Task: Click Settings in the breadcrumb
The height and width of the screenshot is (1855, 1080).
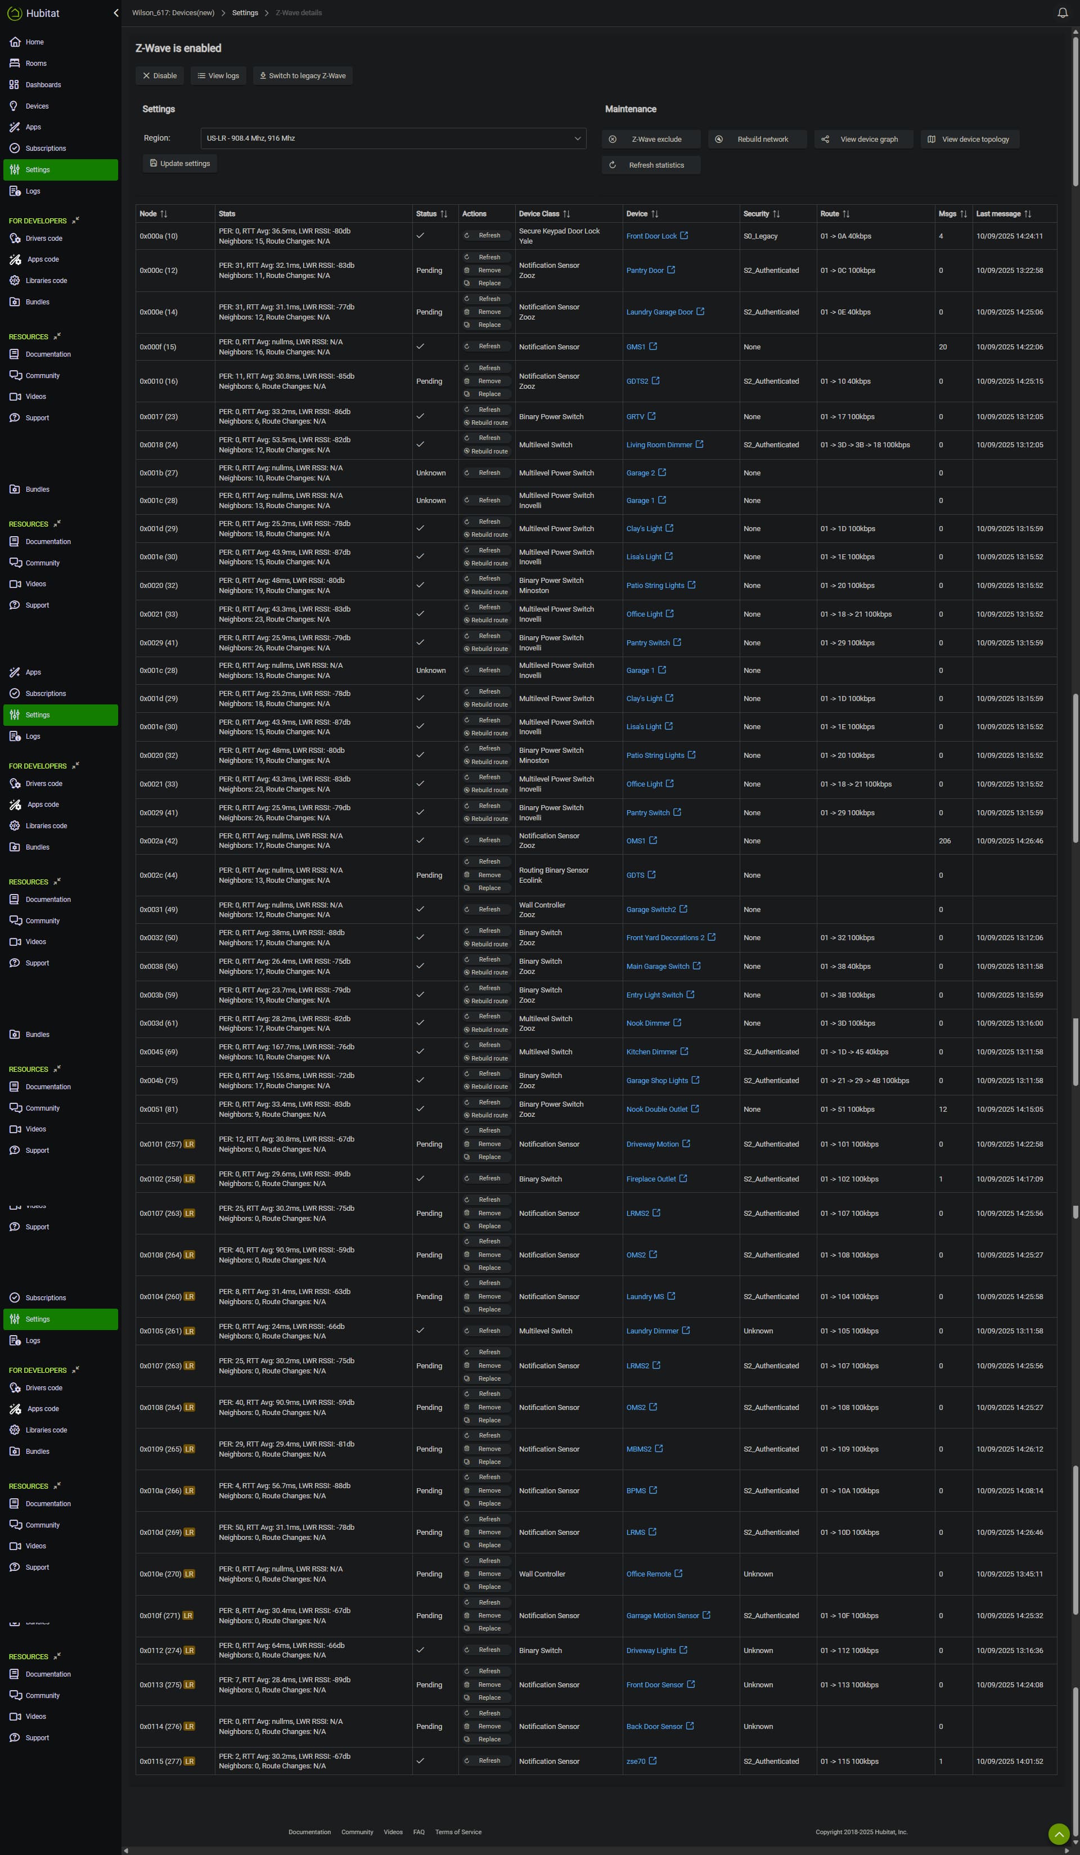Action: 244,12
